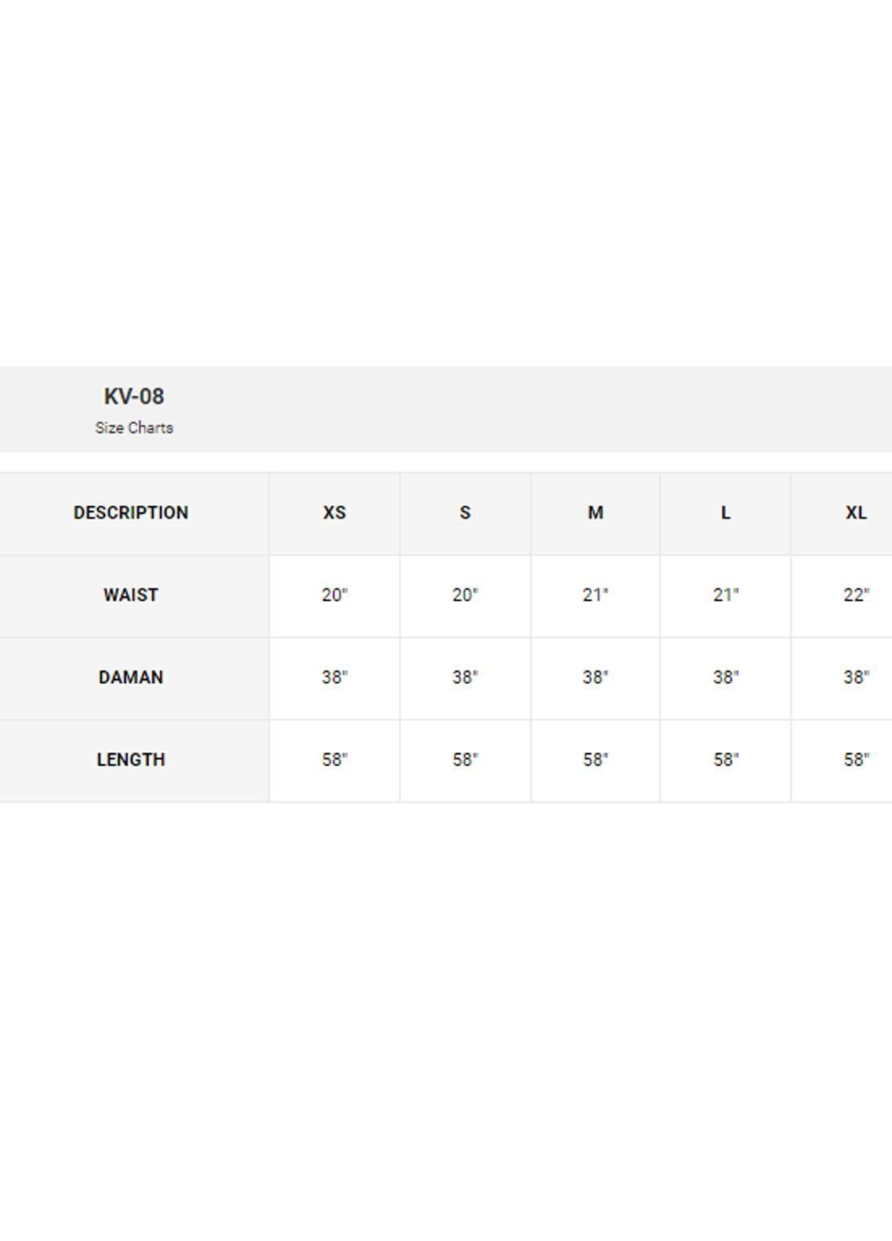
Task: Click the S daman value 38"
Action: tap(465, 677)
